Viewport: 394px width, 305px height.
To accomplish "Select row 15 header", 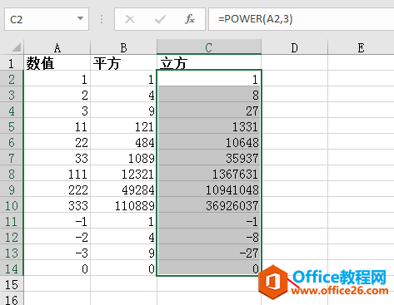I will [12, 283].
